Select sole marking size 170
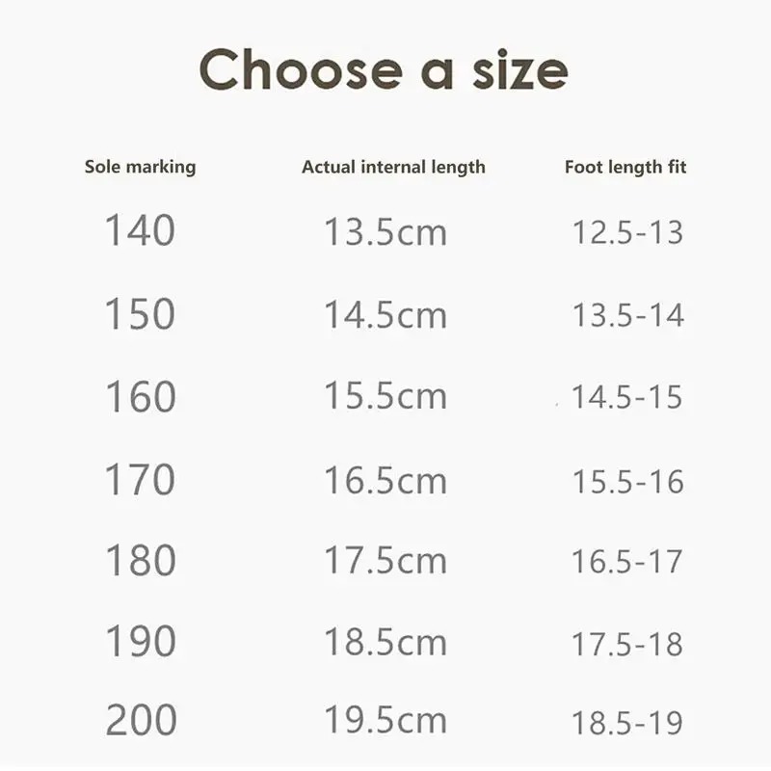771x771 pixels. point(140,480)
